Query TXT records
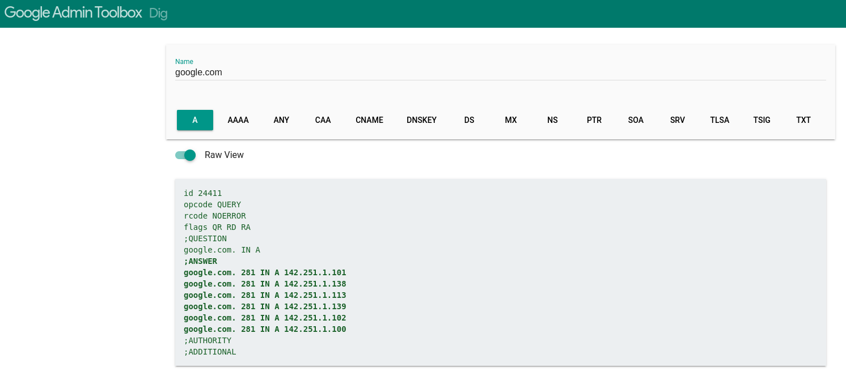 click(x=803, y=120)
